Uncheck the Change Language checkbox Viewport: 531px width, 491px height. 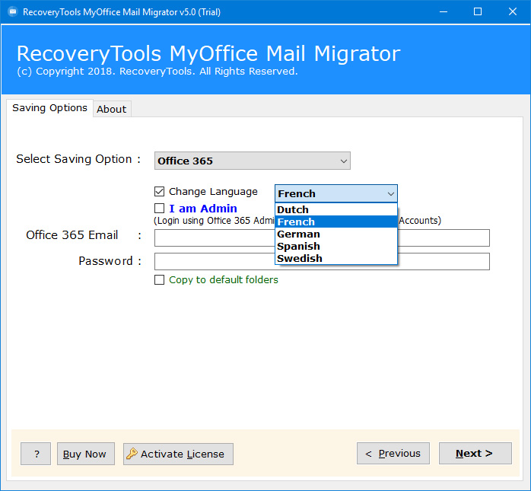click(159, 192)
